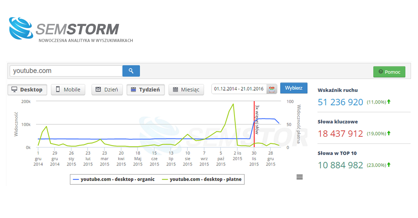Toggle the youtube.com desktop organic legend entry
This screenshot has width=418, height=218.
click(x=114, y=179)
